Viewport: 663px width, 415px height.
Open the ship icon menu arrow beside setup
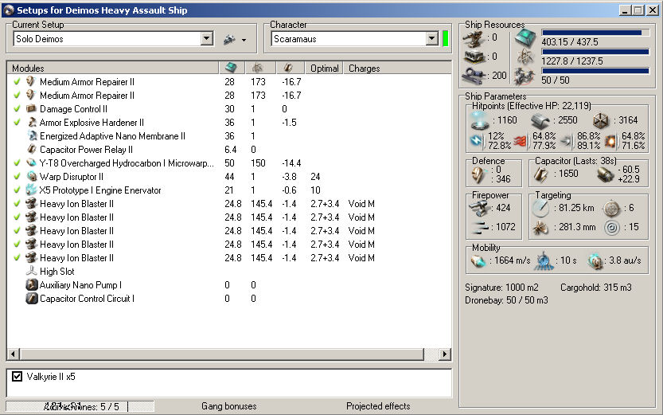click(x=244, y=40)
